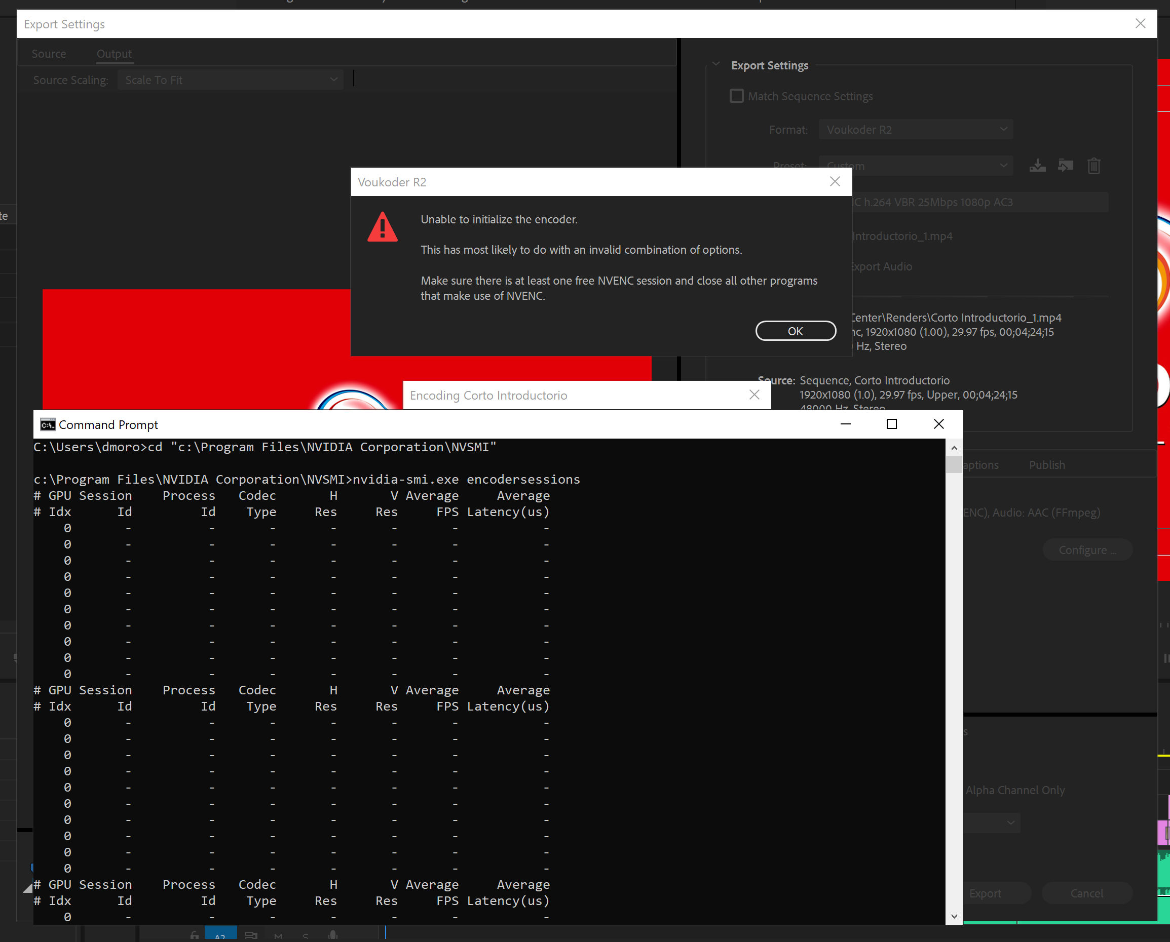Viewport: 1170px width, 942px height.
Task: Click the red warning triangle icon
Action: pos(382,227)
